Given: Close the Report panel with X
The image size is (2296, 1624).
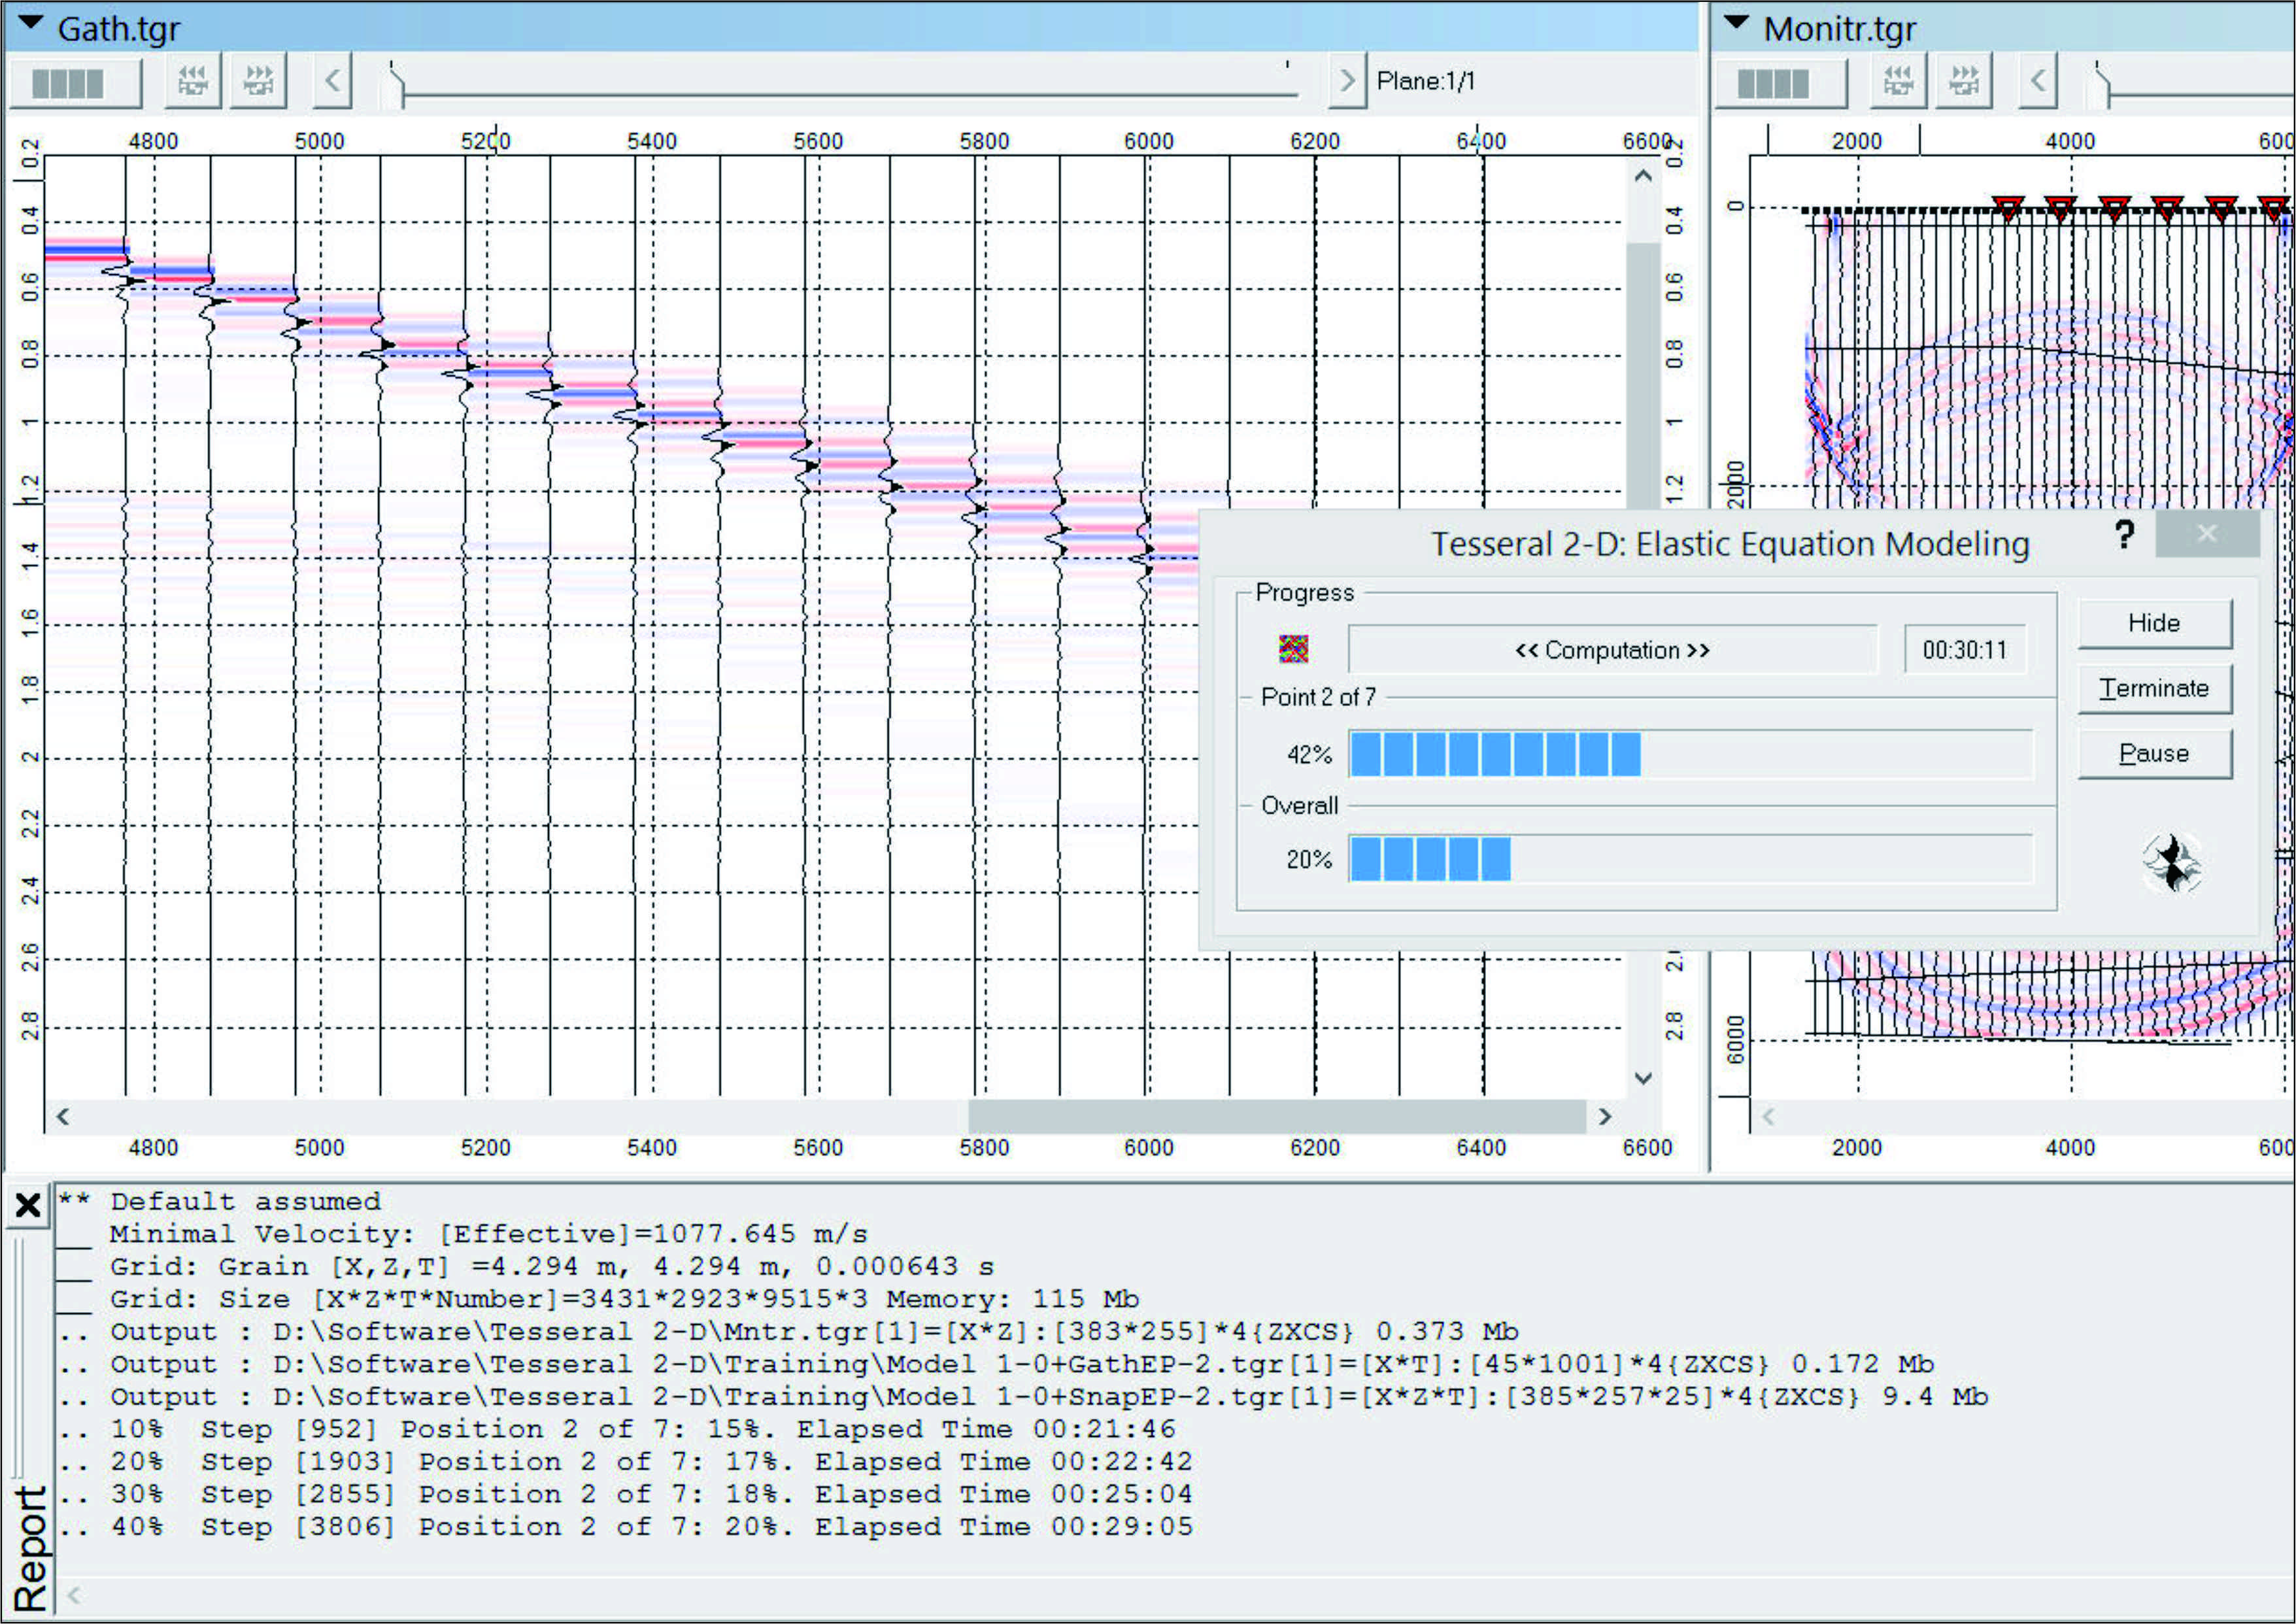Looking at the screenshot, I should [x=28, y=1206].
